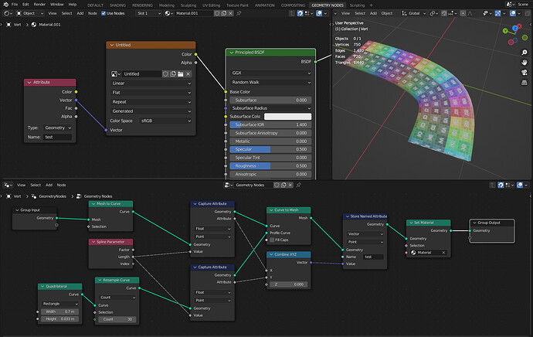This screenshot has width=533, height=337.
Task: Toggle Fill Caps in Curve to Mesh
Action: click(x=272, y=240)
